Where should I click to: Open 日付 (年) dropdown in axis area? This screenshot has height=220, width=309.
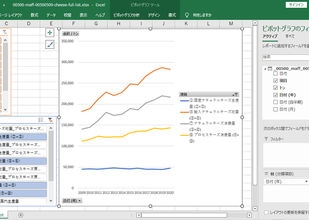[306, 181]
